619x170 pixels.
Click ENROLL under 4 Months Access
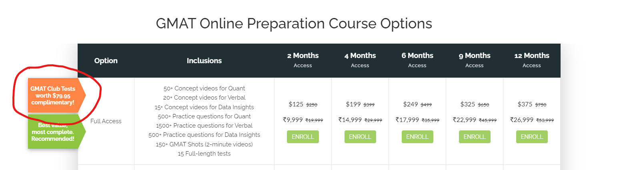pos(360,137)
